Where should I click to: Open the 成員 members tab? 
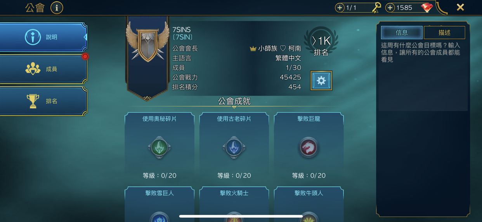point(43,69)
